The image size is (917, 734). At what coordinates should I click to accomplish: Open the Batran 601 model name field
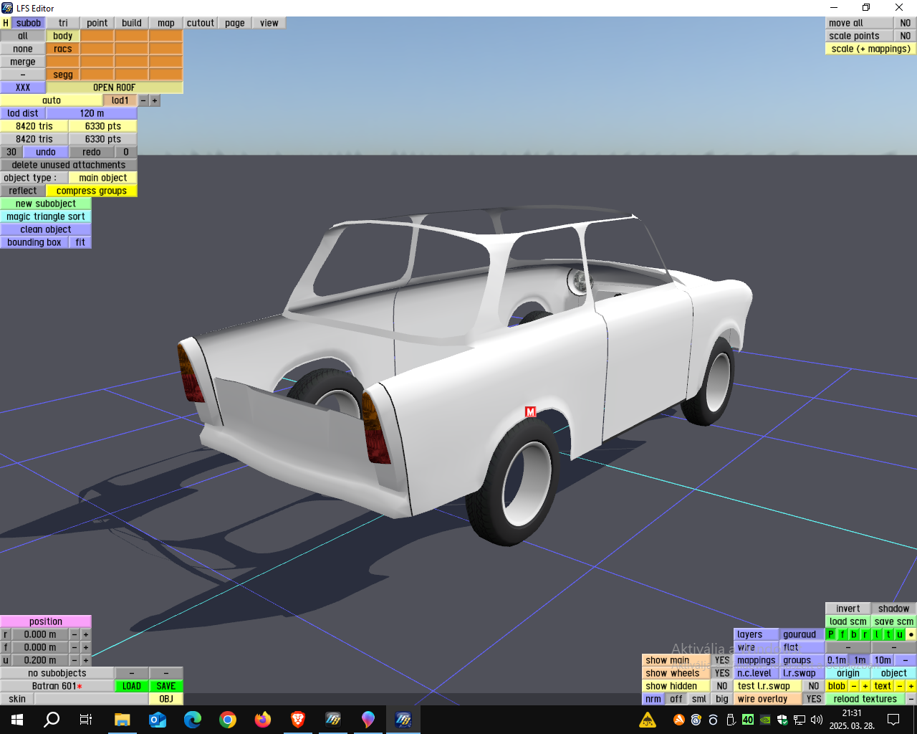(57, 686)
